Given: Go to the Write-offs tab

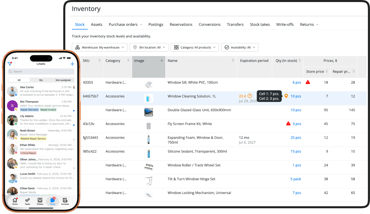Looking at the screenshot, I should [285, 24].
